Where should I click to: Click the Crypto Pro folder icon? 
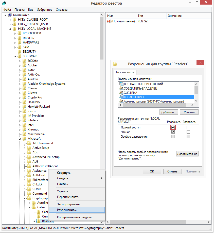click(x=24, y=97)
